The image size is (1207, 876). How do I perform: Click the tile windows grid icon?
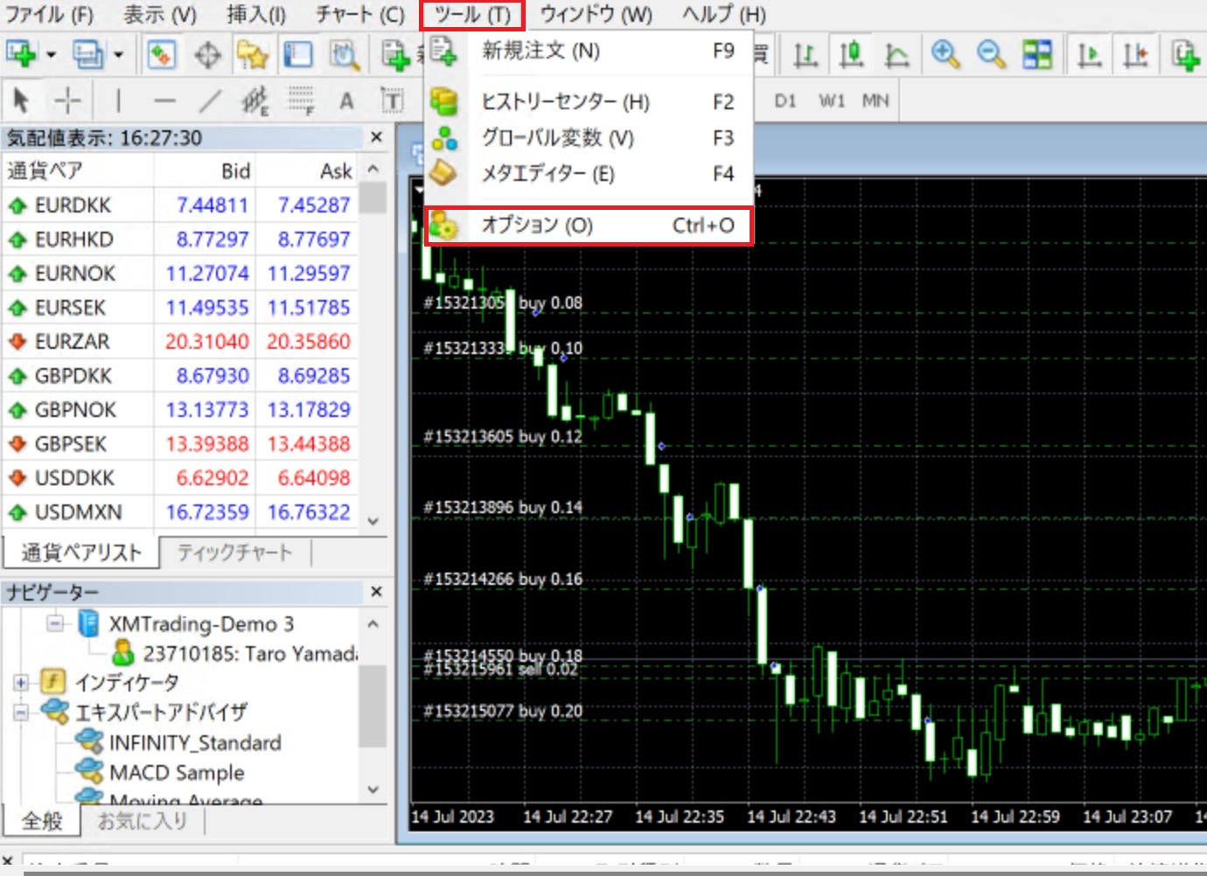click(1037, 55)
